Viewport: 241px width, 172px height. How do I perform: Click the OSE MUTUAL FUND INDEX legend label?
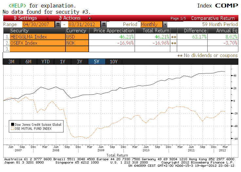pyautogui.click(x=33, y=129)
